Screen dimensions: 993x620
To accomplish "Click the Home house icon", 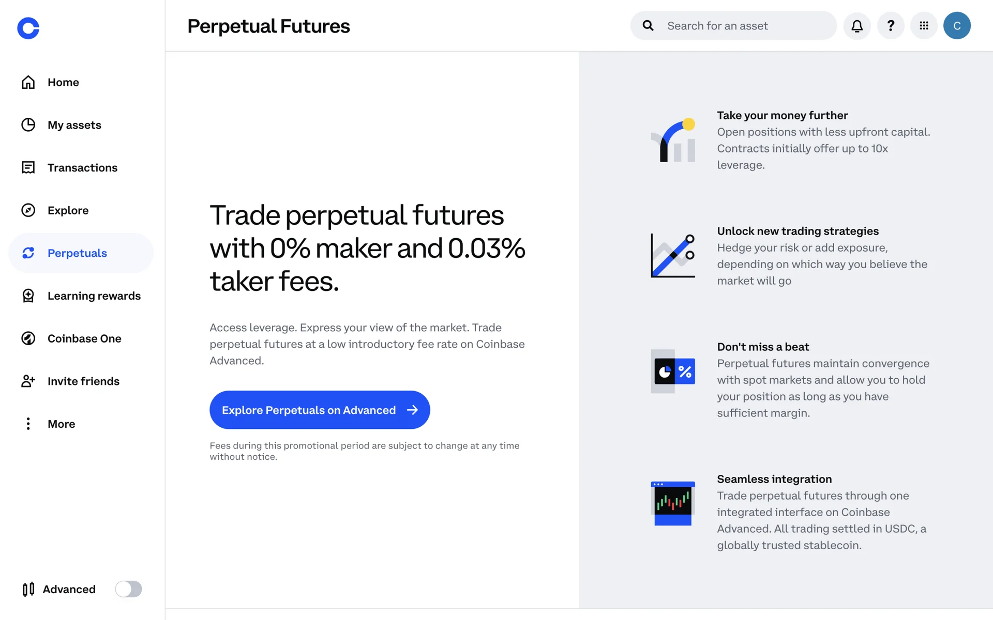I will click(x=28, y=82).
